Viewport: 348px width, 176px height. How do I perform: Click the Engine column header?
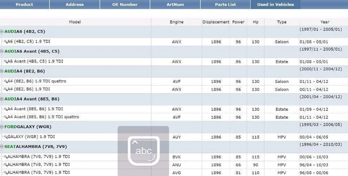click(x=177, y=22)
